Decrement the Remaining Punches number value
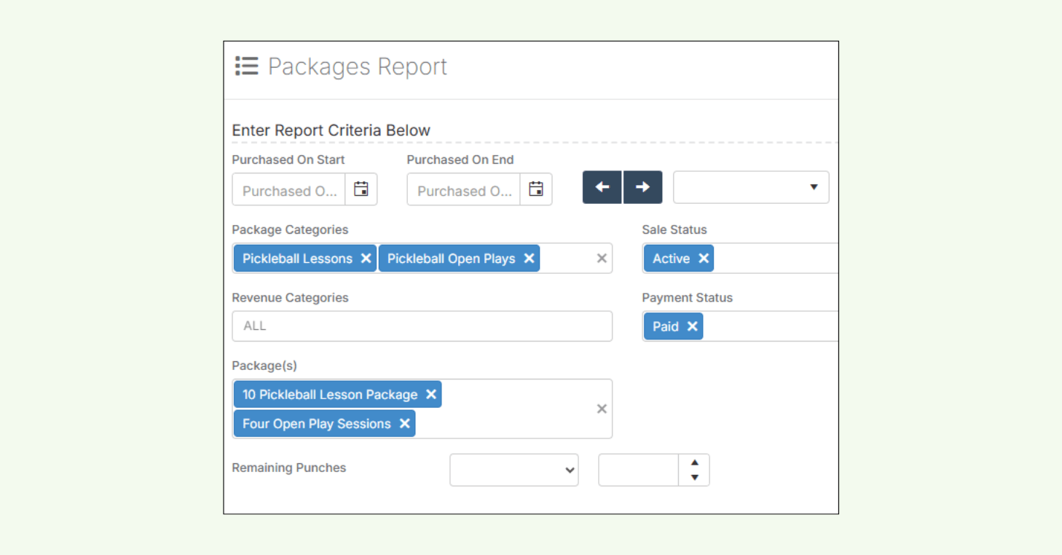1062x555 pixels. click(x=694, y=477)
